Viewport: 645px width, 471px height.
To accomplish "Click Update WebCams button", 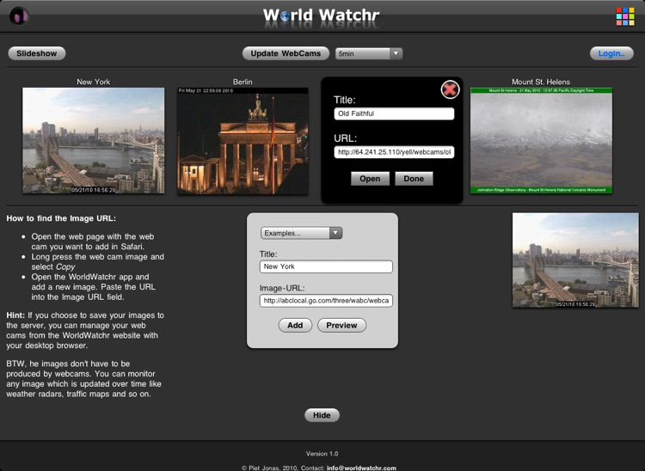I will pos(286,53).
